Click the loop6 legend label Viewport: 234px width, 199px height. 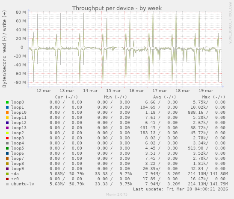click(18, 153)
